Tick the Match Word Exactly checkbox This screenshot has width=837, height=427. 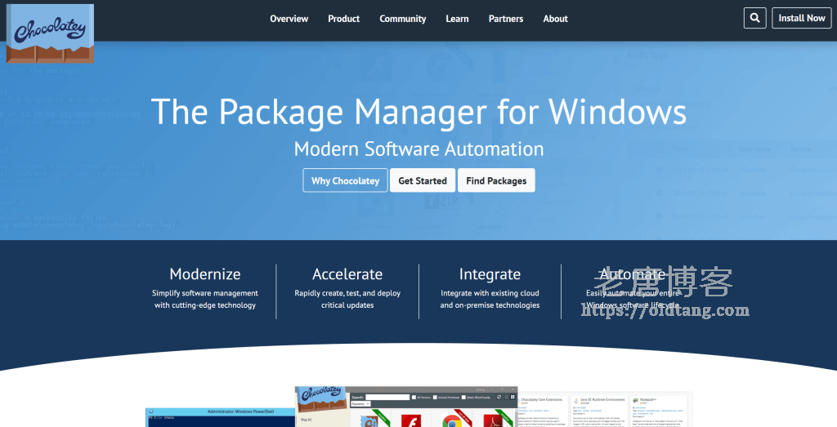coord(463,397)
